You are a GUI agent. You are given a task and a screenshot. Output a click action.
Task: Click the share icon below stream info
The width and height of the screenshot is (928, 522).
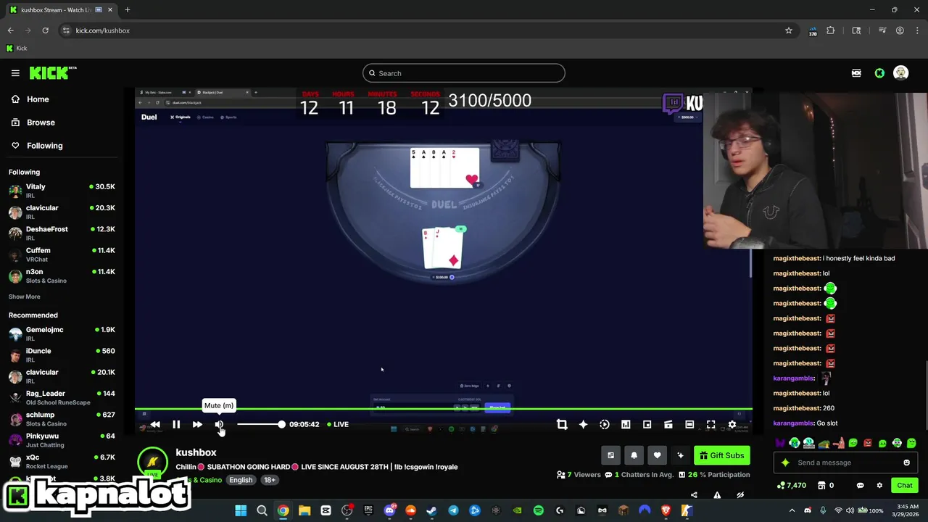pyautogui.click(x=694, y=495)
